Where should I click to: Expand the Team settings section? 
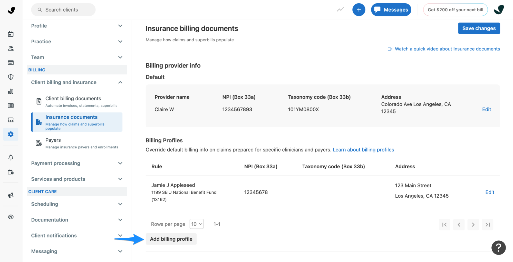click(76, 57)
